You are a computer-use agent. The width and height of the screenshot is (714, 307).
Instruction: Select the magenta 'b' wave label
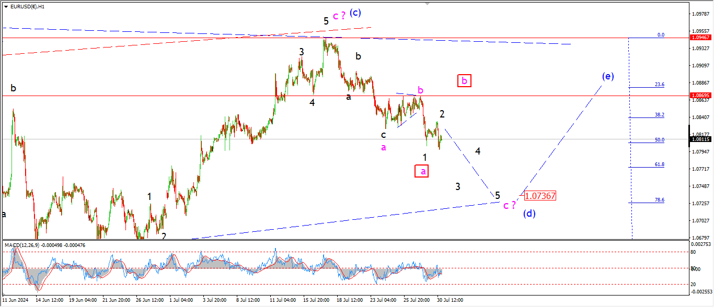[x=420, y=89]
